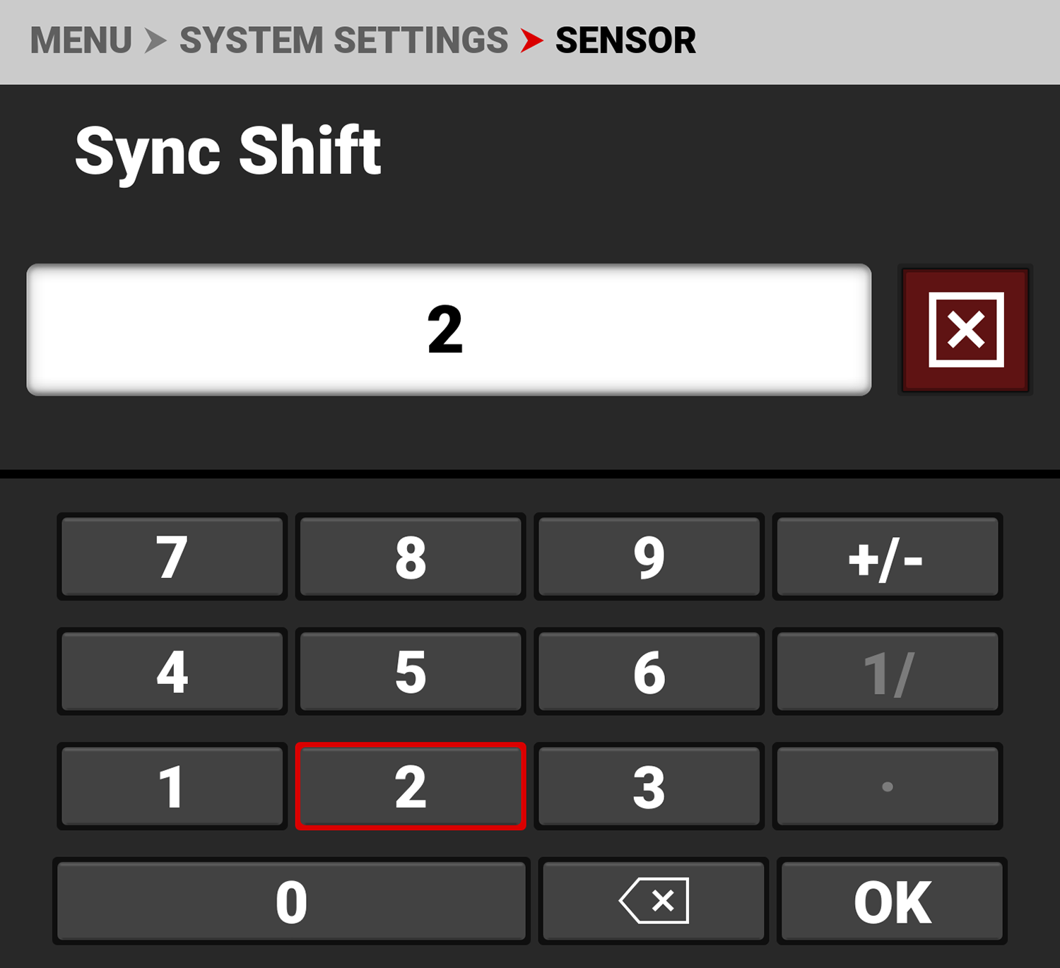This screenshot has height=968, width=1060.
Task: Click the Sync Shift value field
Action: coord(449,330)
